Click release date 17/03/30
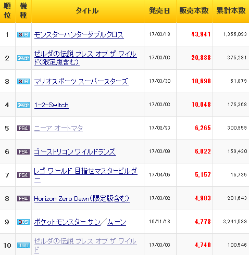The width and height of the screenshot is (249, 255). 159,81
